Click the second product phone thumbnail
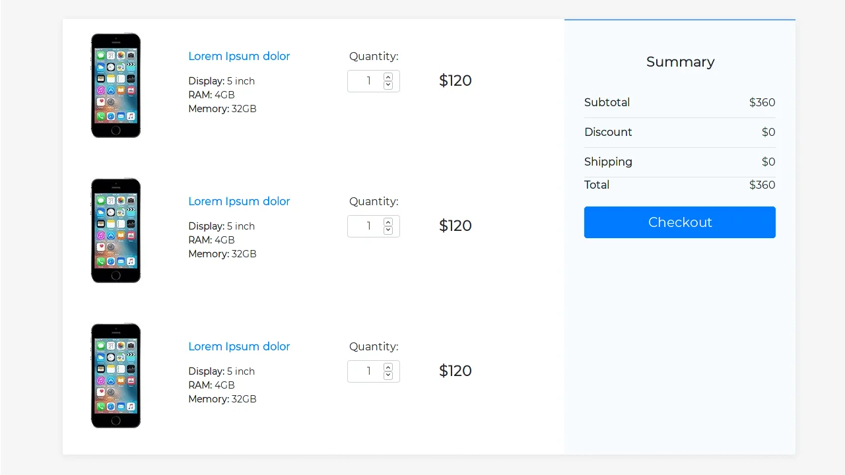 coord(116,230)
